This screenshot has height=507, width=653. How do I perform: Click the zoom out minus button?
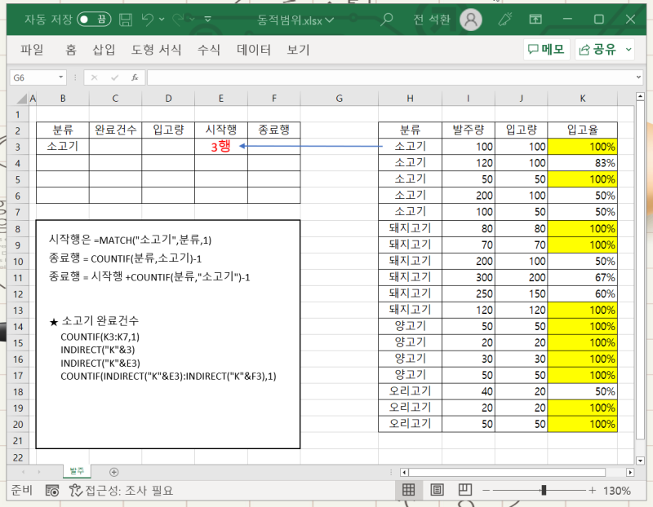click(486, 491)
